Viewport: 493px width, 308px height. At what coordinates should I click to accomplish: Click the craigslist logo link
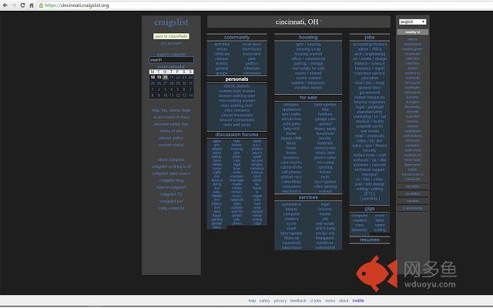(x=171, y=22)
